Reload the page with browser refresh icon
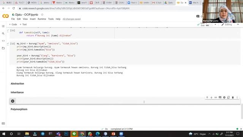 [x=14, y=8]
